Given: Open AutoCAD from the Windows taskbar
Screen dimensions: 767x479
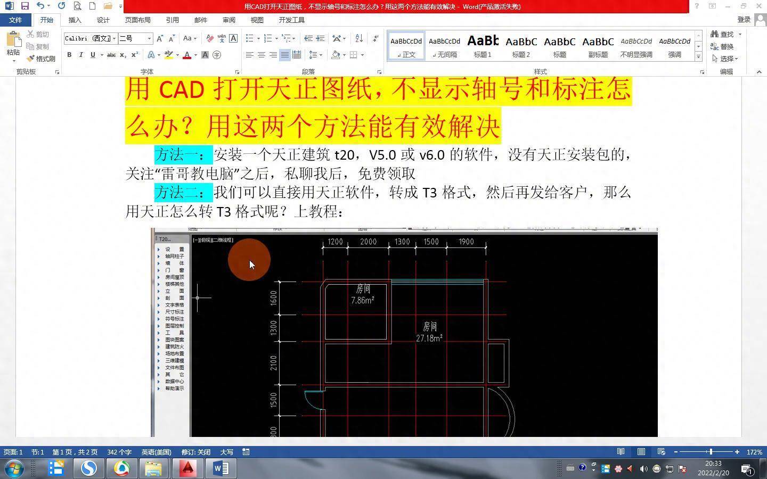Looking at the screenshot, I should (187, 468).
